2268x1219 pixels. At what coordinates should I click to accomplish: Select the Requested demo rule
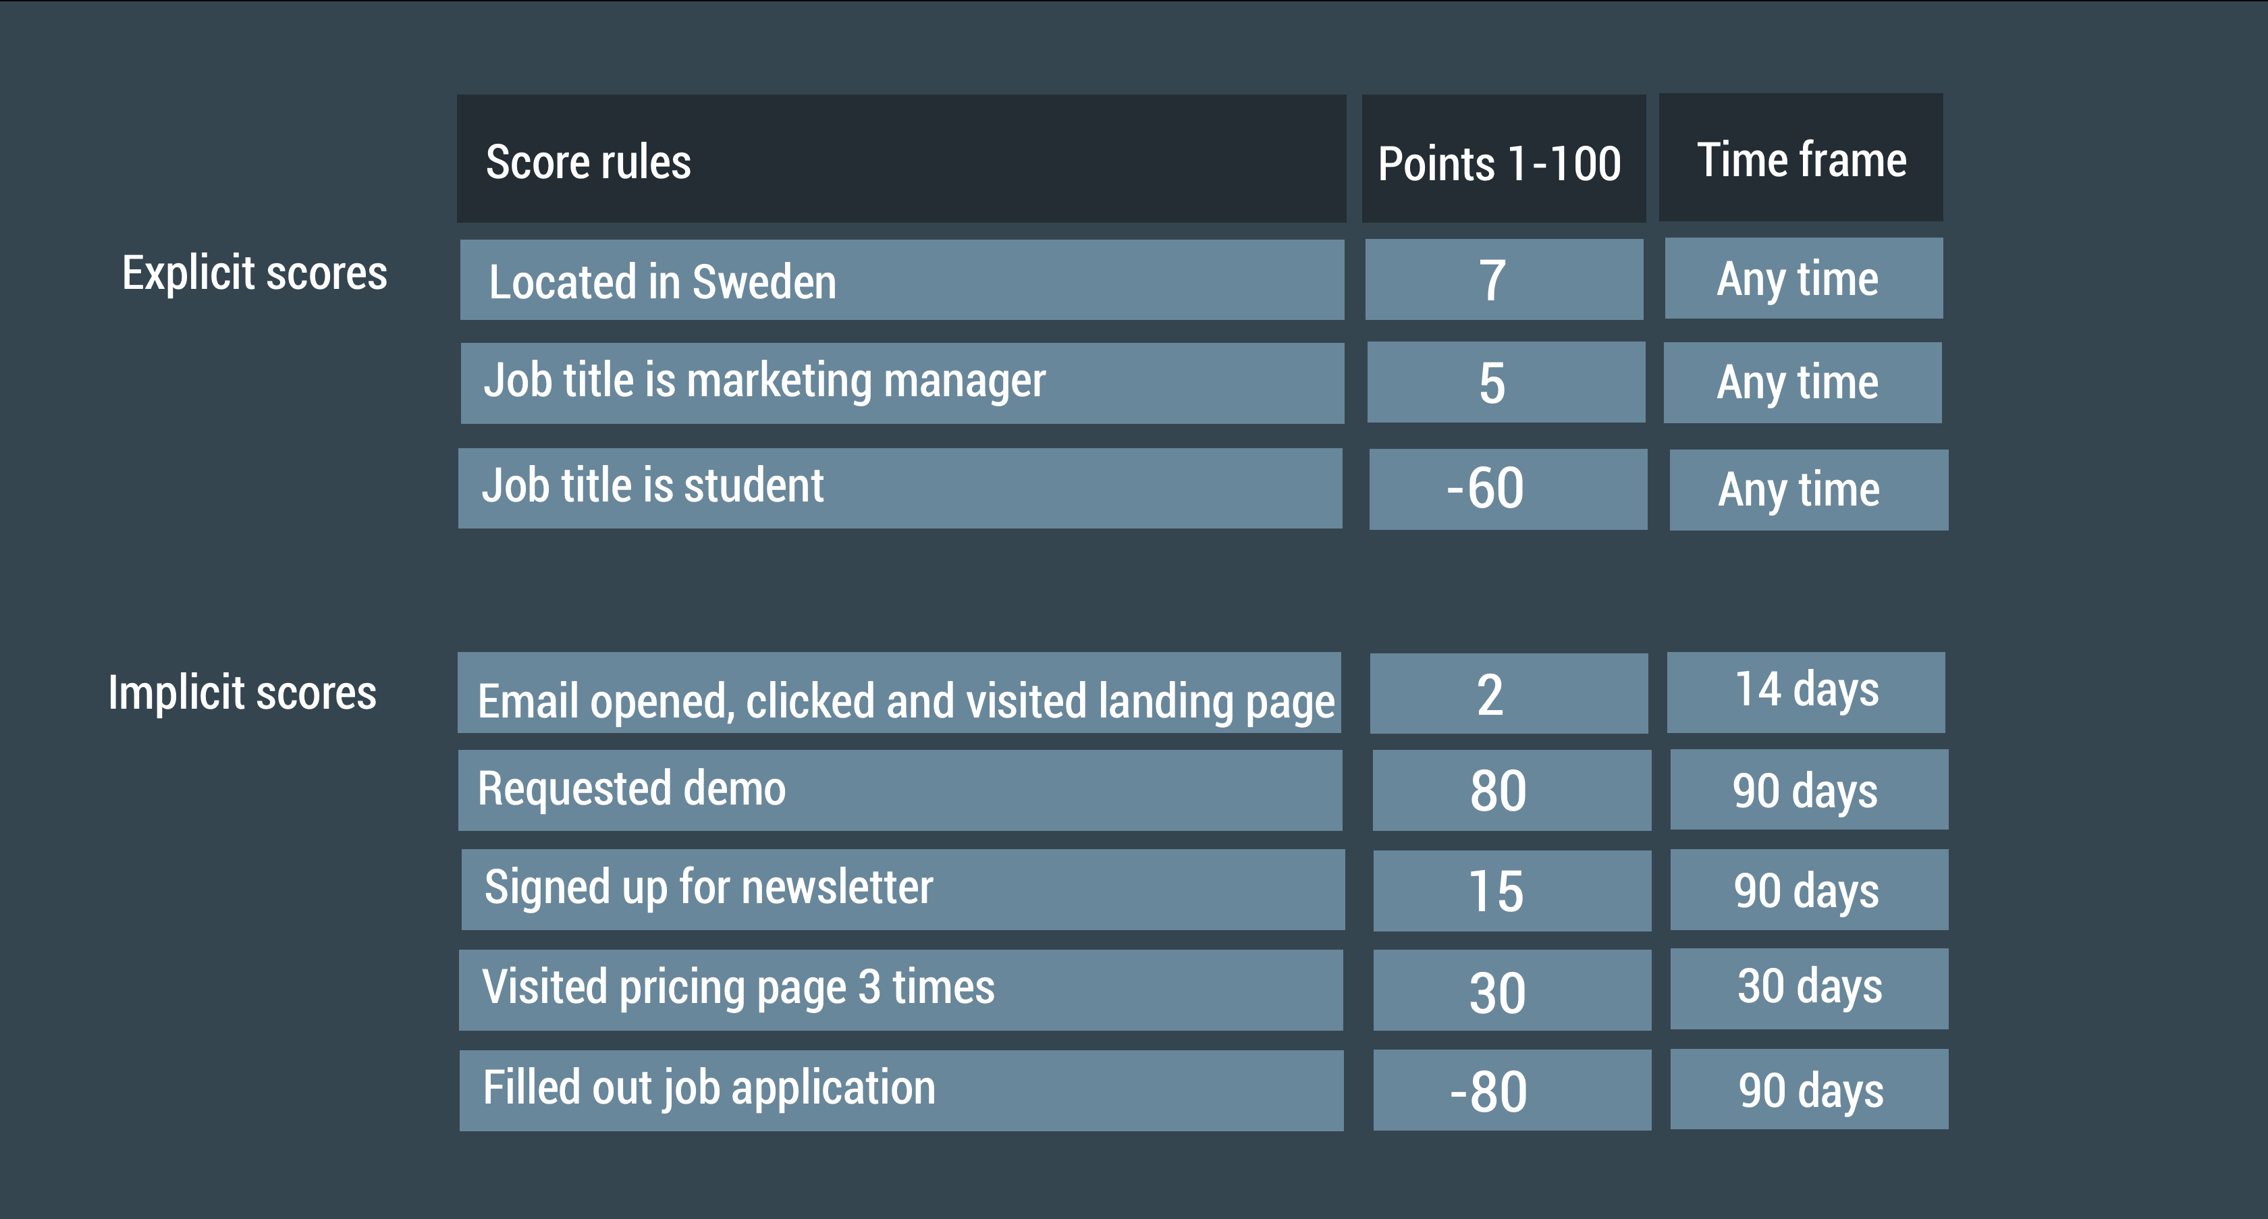click(x=900, y=790)
